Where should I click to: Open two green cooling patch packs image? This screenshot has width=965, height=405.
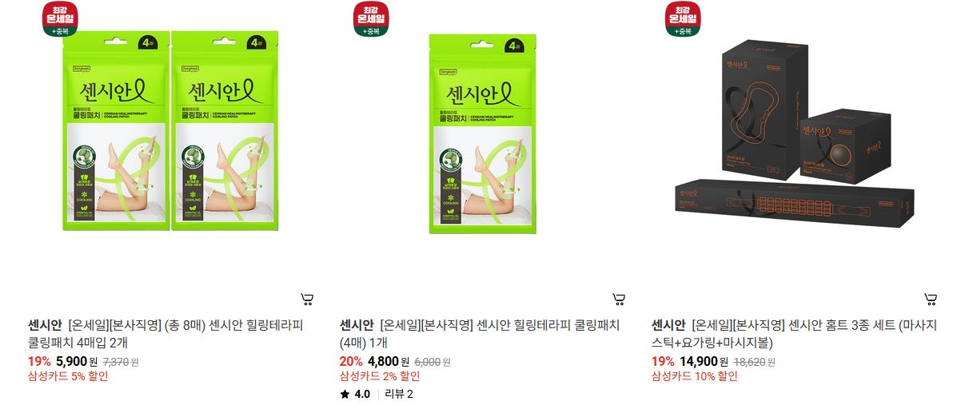pos(171,132)
